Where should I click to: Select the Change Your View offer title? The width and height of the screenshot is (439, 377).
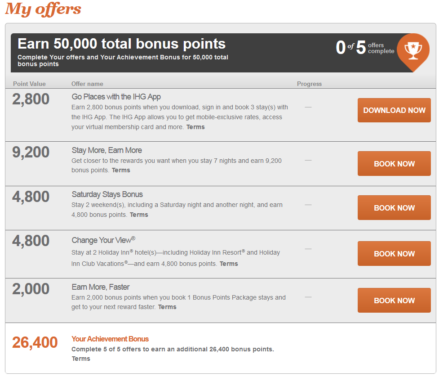[103, 240]
